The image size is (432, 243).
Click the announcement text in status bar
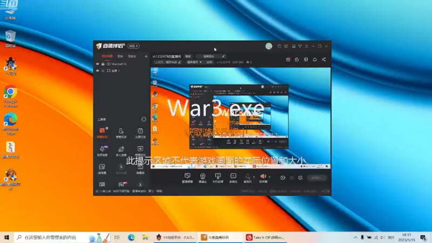[x=131, y=191]
